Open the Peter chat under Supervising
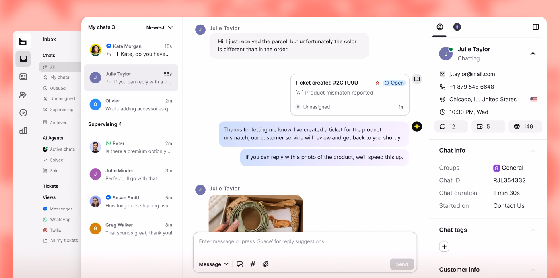 click(131, 147)
